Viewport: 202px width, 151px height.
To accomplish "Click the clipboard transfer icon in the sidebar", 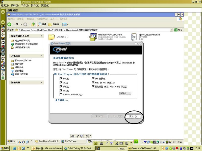I will pos(3,62).
